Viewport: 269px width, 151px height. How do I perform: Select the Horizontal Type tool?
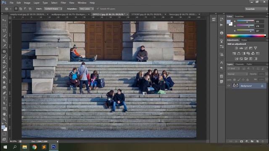tap(4, 98)
